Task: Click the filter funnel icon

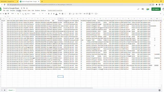Action: click(x=92, y=14)
